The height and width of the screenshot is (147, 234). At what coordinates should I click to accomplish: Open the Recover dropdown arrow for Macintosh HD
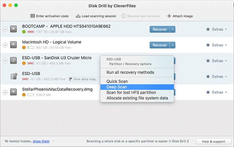tap(173, 45)
